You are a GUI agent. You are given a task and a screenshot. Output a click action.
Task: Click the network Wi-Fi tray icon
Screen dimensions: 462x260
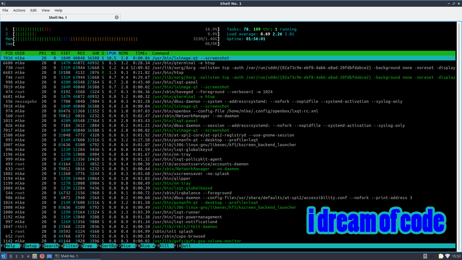tap(448, 256)
